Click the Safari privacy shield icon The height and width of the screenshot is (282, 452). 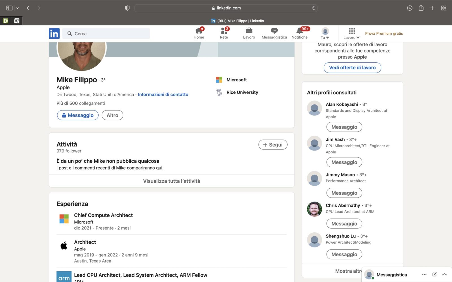127,8
